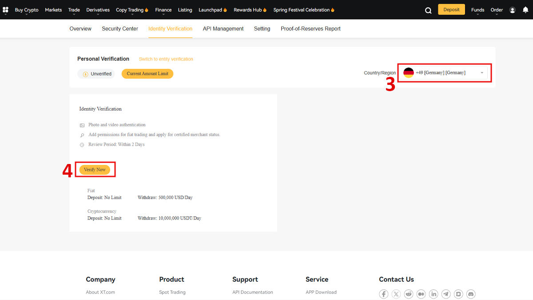This screenshot has width=533, height=300.
Task: Expand the Buy Crypto menu
Action: [x=27, y=10]
